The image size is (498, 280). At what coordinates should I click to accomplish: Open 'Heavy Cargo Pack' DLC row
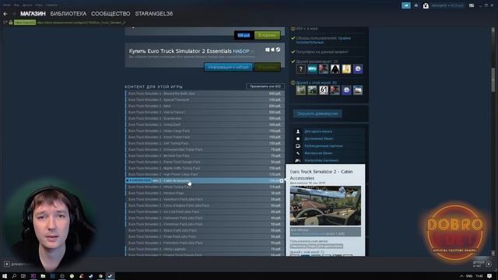tap(205, 131)
